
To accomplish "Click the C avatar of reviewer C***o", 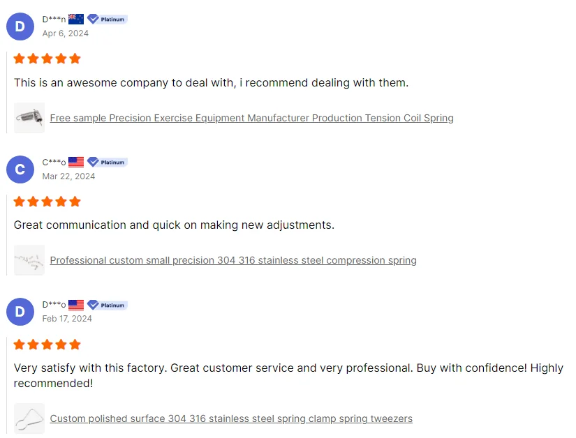I will point(20,169).
